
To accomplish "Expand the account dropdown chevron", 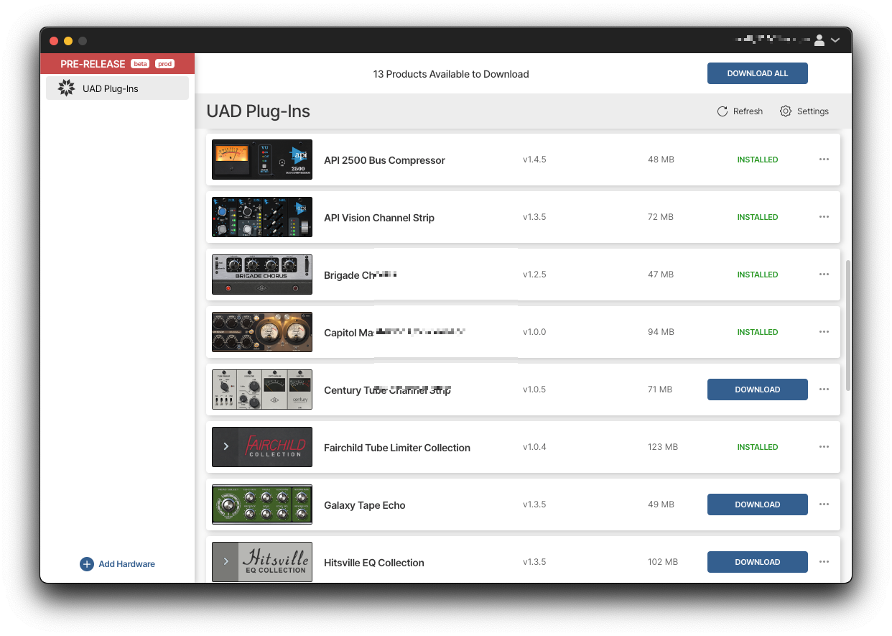I will click(835, 41).
